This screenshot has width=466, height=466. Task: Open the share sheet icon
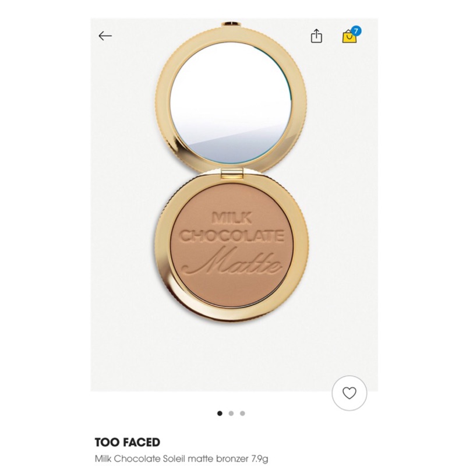point(316,36)
